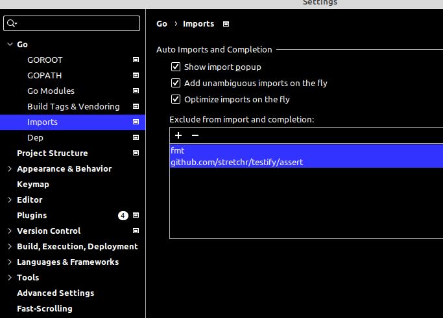Click the project icon after the Imports breadcrumb
Viewport: 443px width, 318px height.
pyautogui.click(x=226, y=24)
